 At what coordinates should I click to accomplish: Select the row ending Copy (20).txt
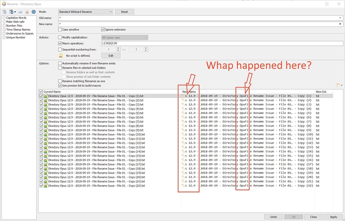96,177
